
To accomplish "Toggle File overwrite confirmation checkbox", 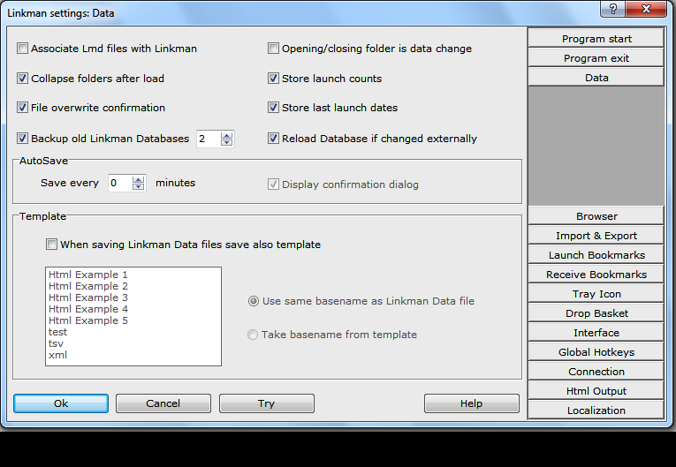I will (22, 108).
